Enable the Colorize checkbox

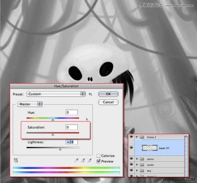pos(98,156)
